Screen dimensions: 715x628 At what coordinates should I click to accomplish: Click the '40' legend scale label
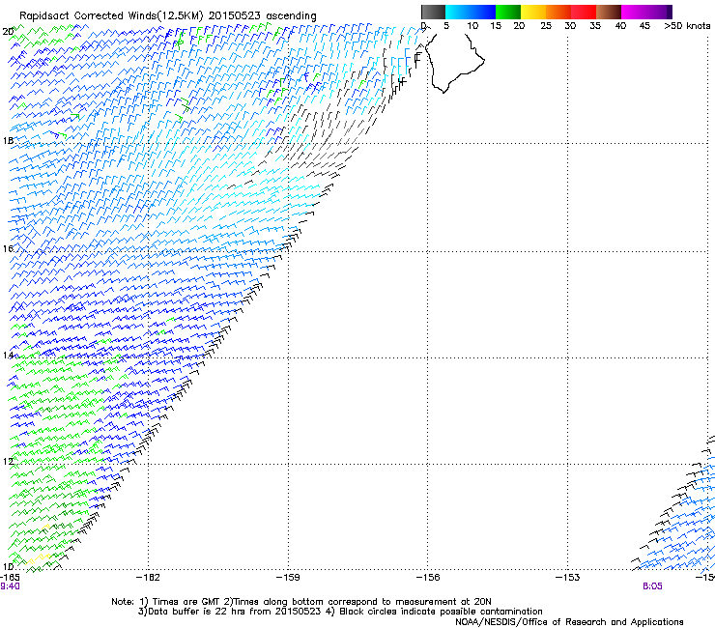coord(620,26)
